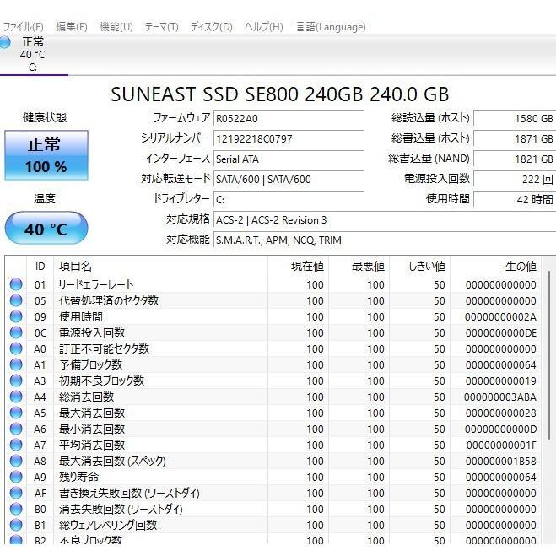Click the status icon for row A6 最小消去回数

point(16,429)
